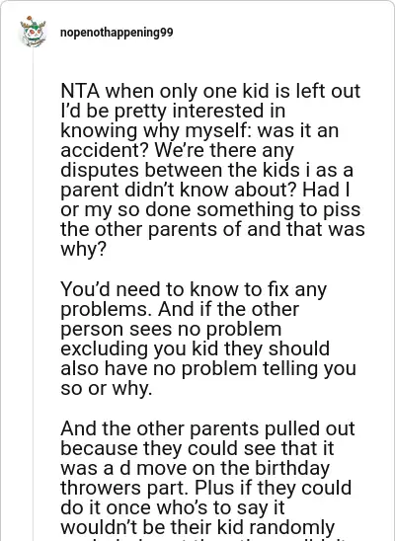The image size is (395, 541).
Task: Click the line "You'd need to know to fix any"
Action: 194,289
